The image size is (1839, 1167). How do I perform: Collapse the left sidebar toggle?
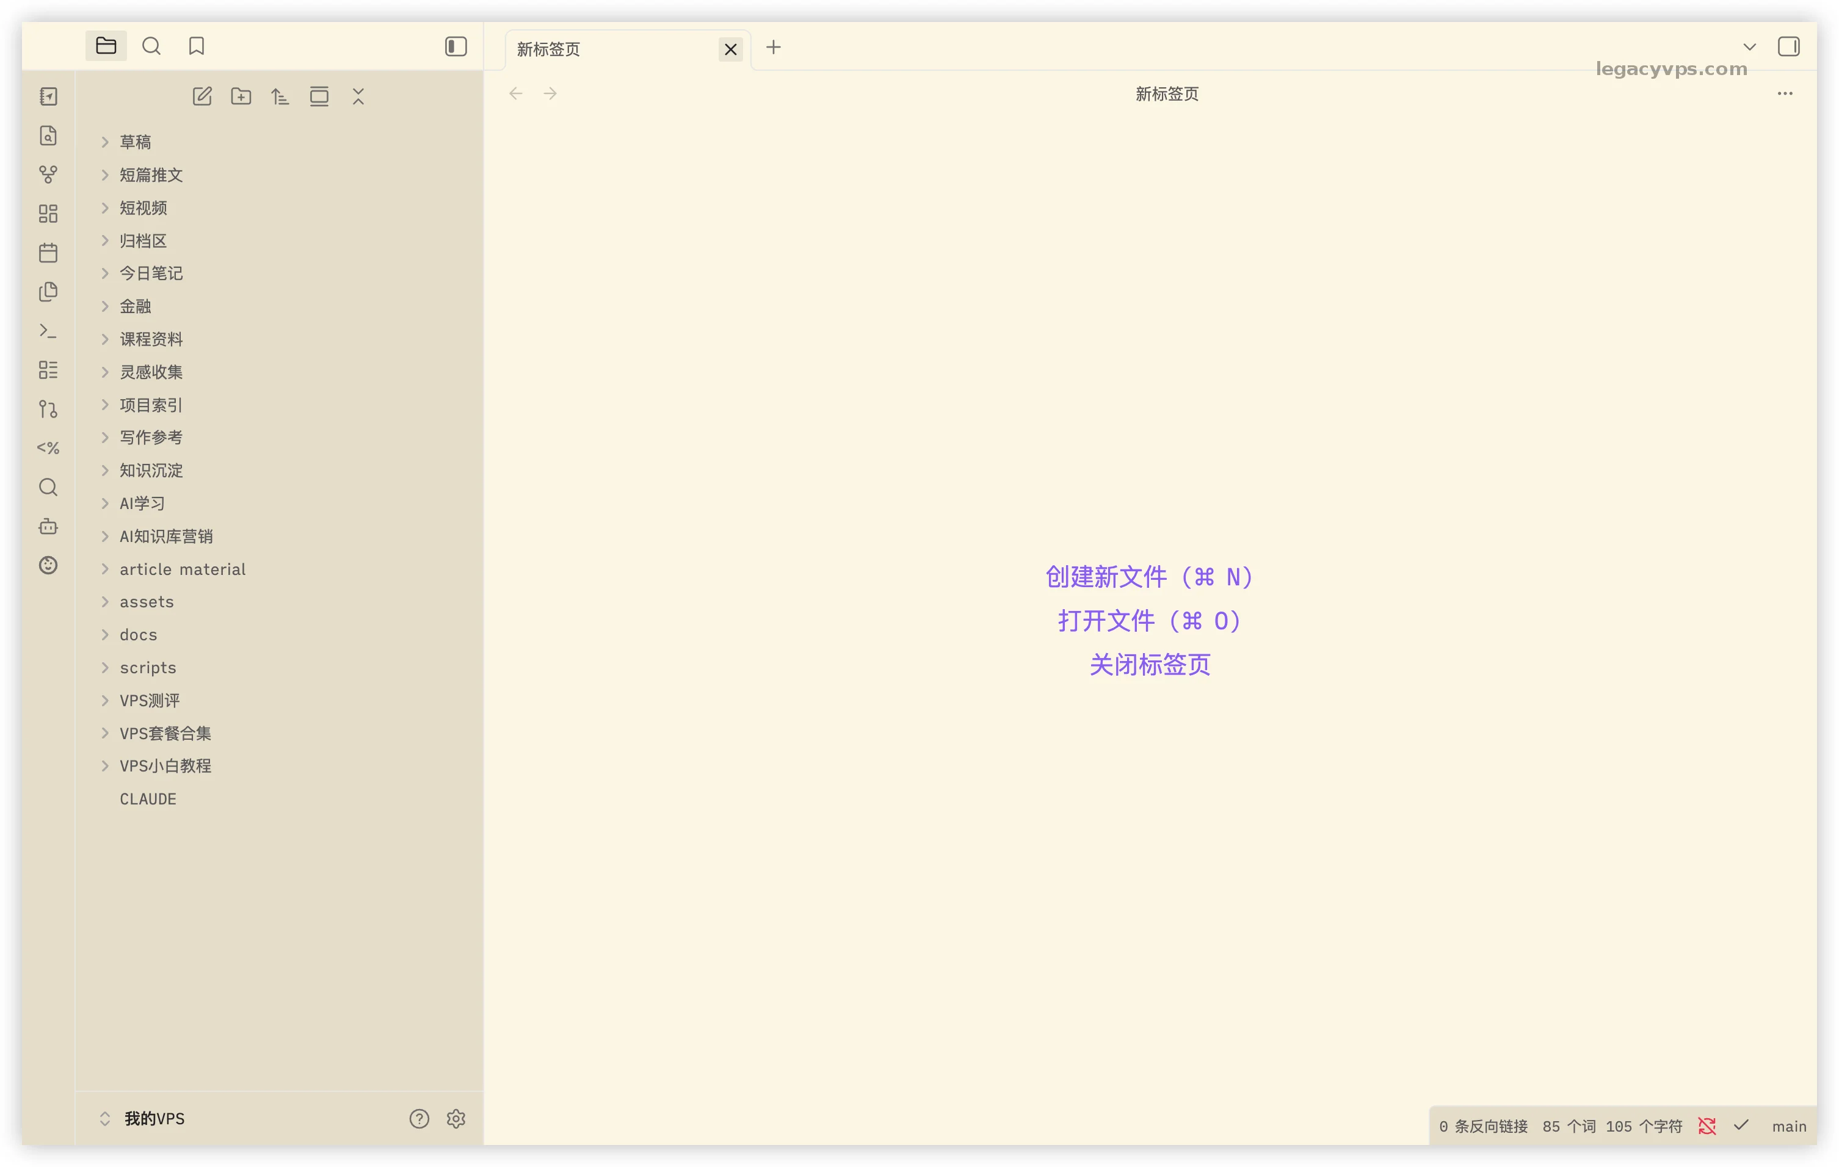click(x=456, y=46)
